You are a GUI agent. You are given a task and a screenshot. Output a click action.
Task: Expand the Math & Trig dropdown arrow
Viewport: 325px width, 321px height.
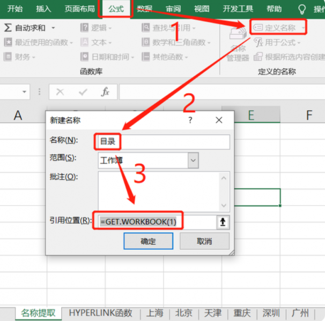coord(209,43)
